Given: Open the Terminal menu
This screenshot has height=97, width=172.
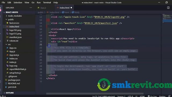Looking at the screenshot, I should tap(47, 2).
